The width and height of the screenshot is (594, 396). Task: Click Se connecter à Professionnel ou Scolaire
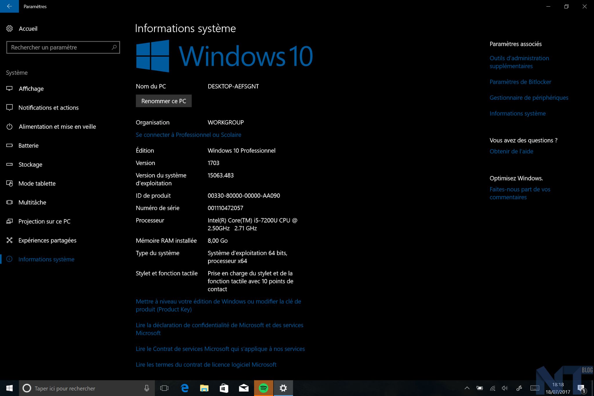point(188,135)
